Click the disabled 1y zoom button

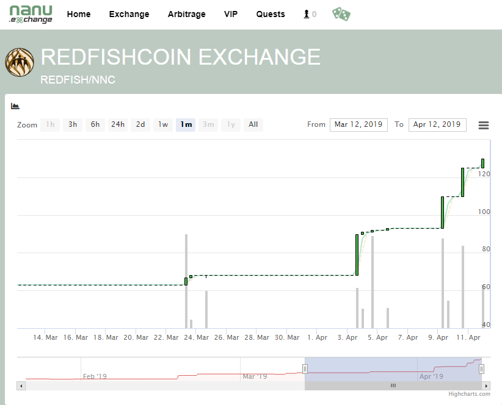(231, 124)
